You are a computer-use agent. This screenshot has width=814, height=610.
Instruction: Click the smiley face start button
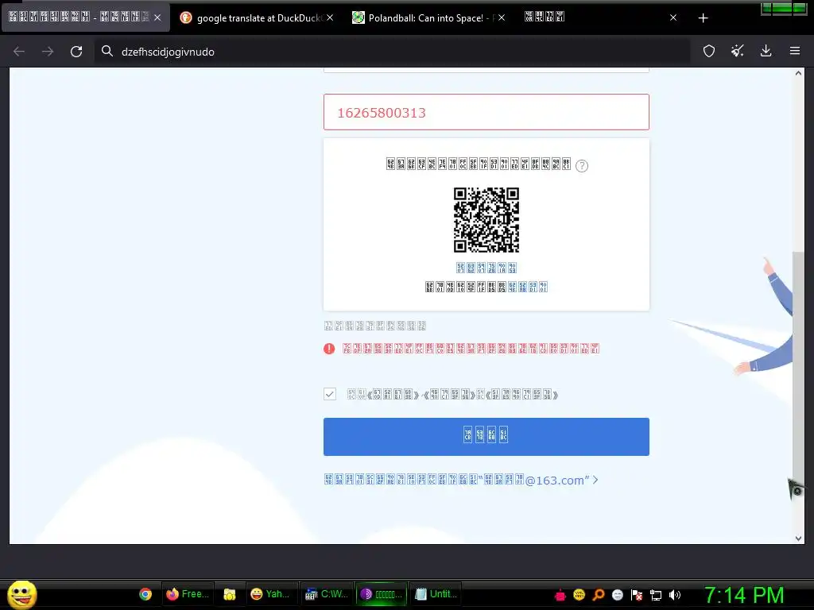[21, 594]
